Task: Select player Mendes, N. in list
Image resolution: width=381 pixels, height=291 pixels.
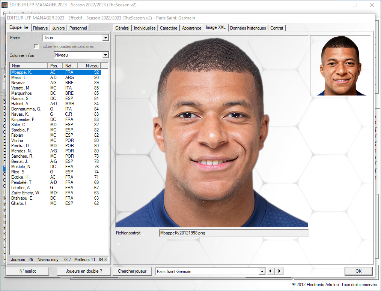Action: pyautogui.click(x=56, y=151)
